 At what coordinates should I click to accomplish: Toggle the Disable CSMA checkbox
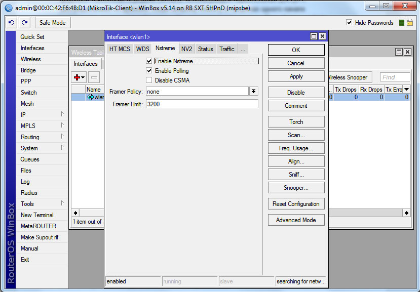[149, 80]
